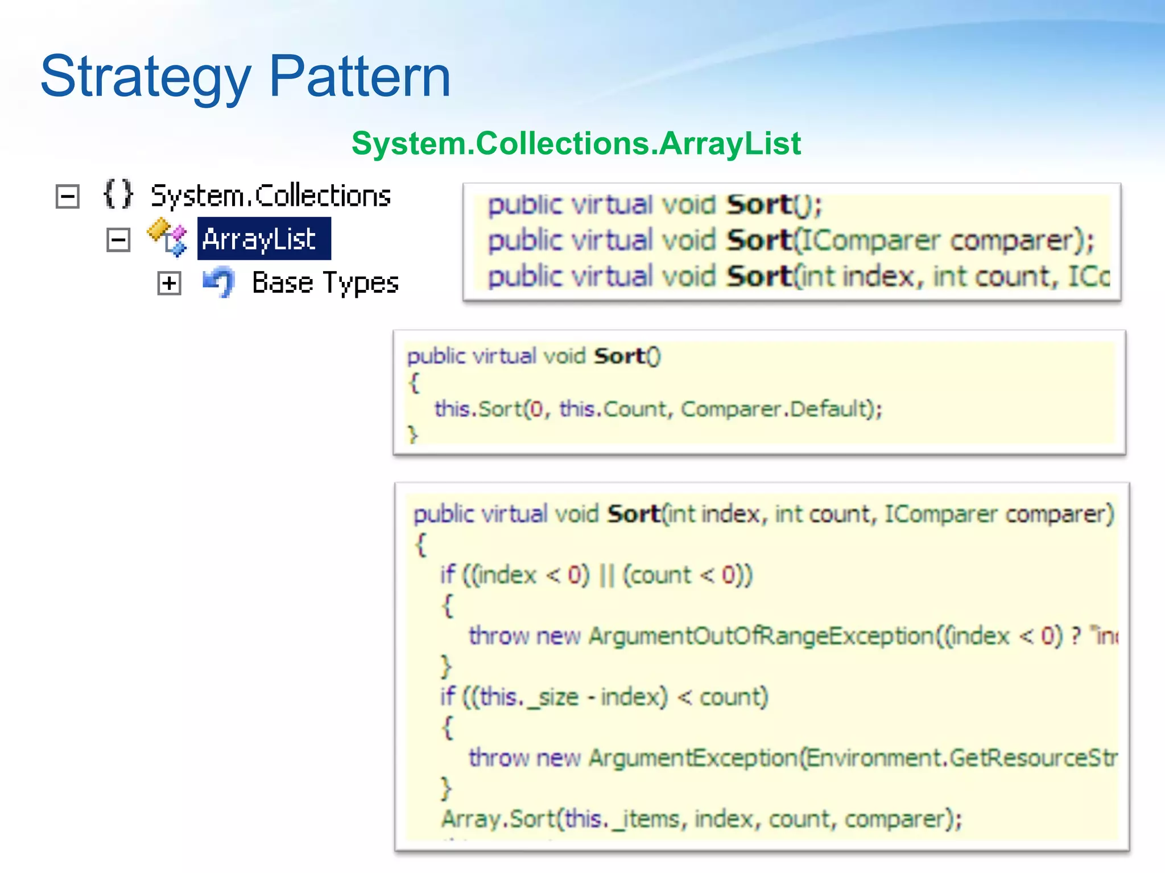Select the System.Collections tree item
Image resolution: width=1165 pixels, height=873 pixels.
coord(271,196)
